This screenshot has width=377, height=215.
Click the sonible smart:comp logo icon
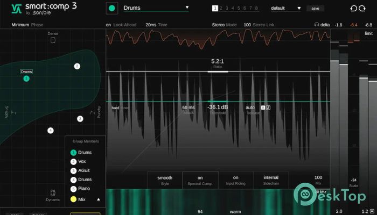coord(17,9)
